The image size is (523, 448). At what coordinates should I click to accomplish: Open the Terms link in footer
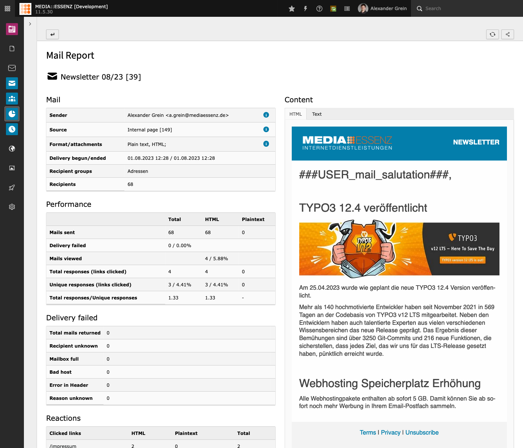click(x=368, y=432)
